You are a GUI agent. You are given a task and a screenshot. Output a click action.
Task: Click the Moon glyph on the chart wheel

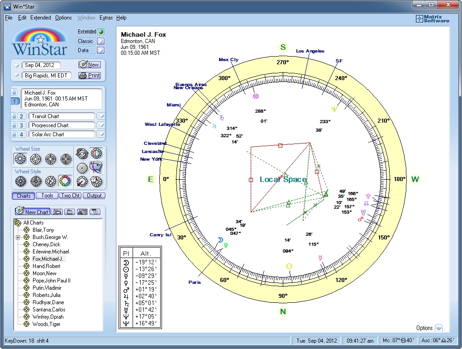point(220,240)
